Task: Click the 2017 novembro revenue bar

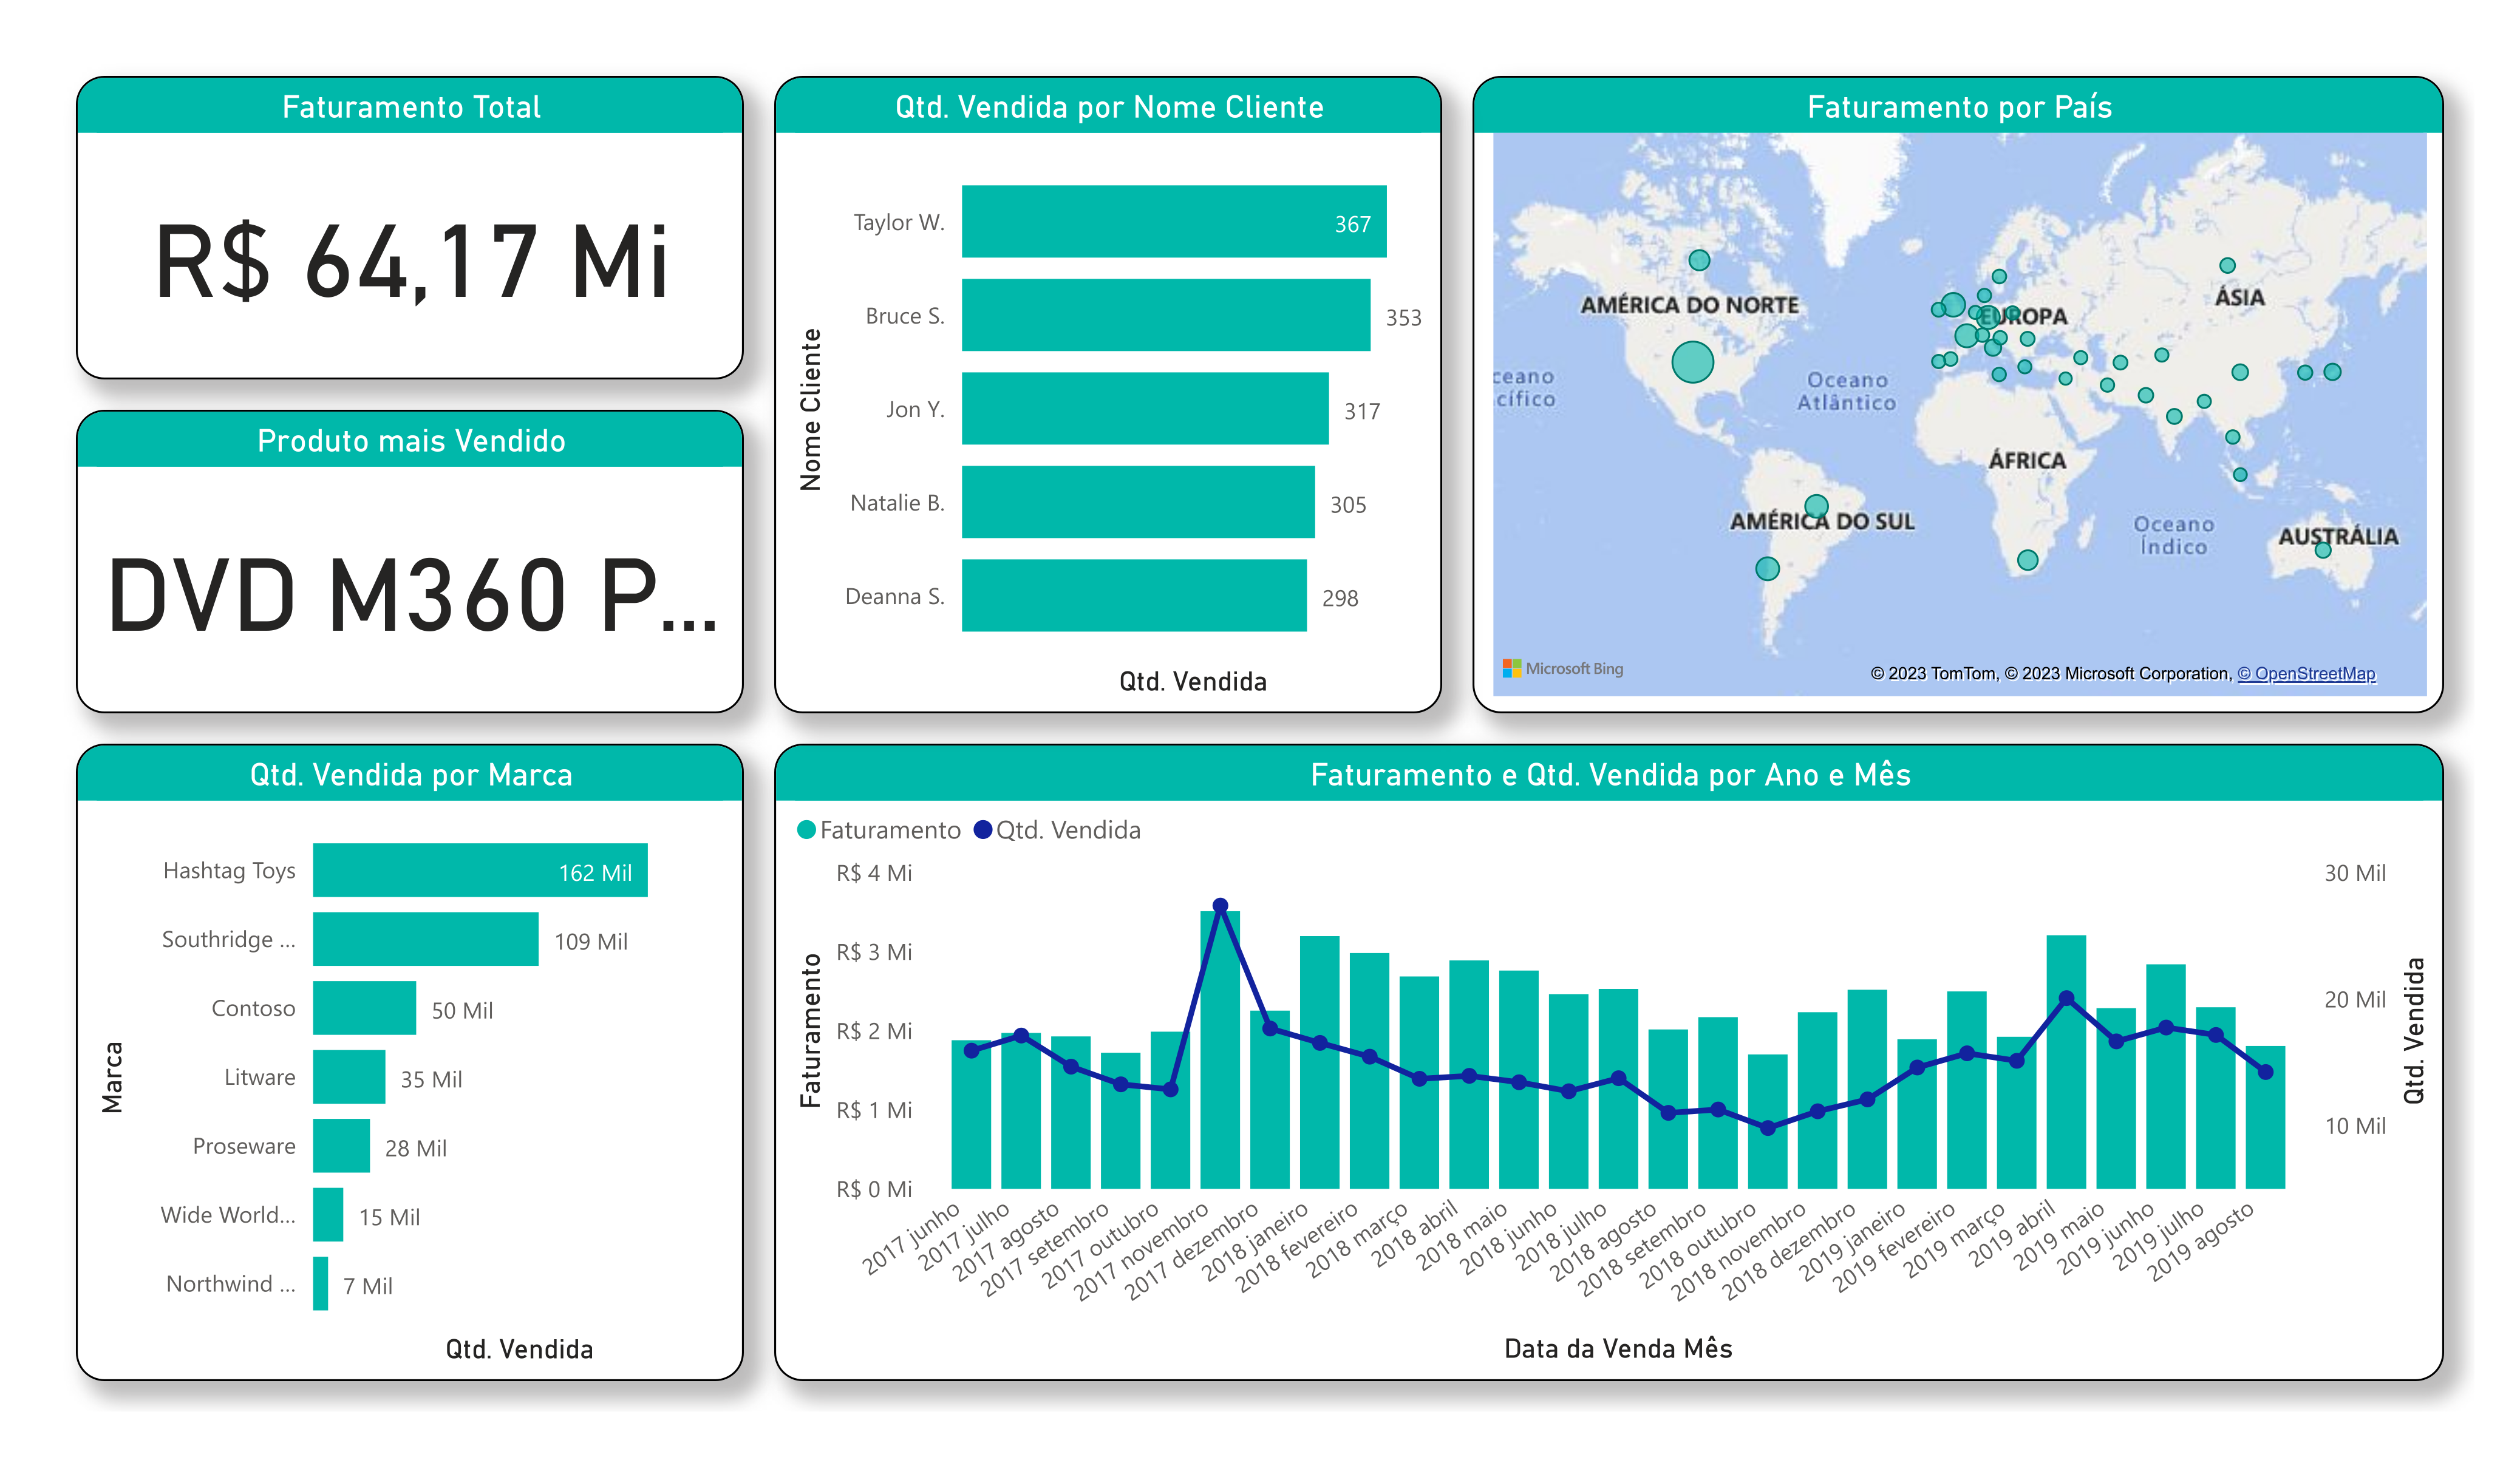Action: (x=1220, y=1080)
